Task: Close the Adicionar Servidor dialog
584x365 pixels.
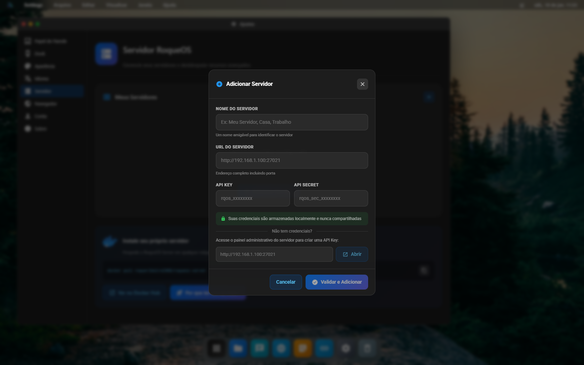Action: tap(362, 84)
